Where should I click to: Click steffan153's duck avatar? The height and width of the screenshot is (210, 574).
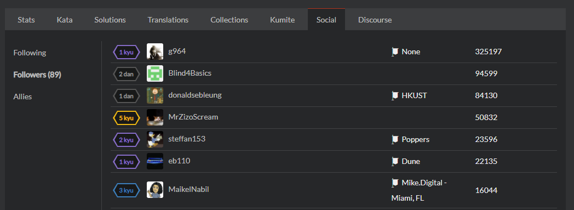pos(155,140)
